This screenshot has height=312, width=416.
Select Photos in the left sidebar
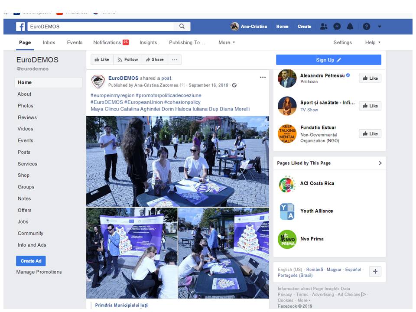coord(26,106)
